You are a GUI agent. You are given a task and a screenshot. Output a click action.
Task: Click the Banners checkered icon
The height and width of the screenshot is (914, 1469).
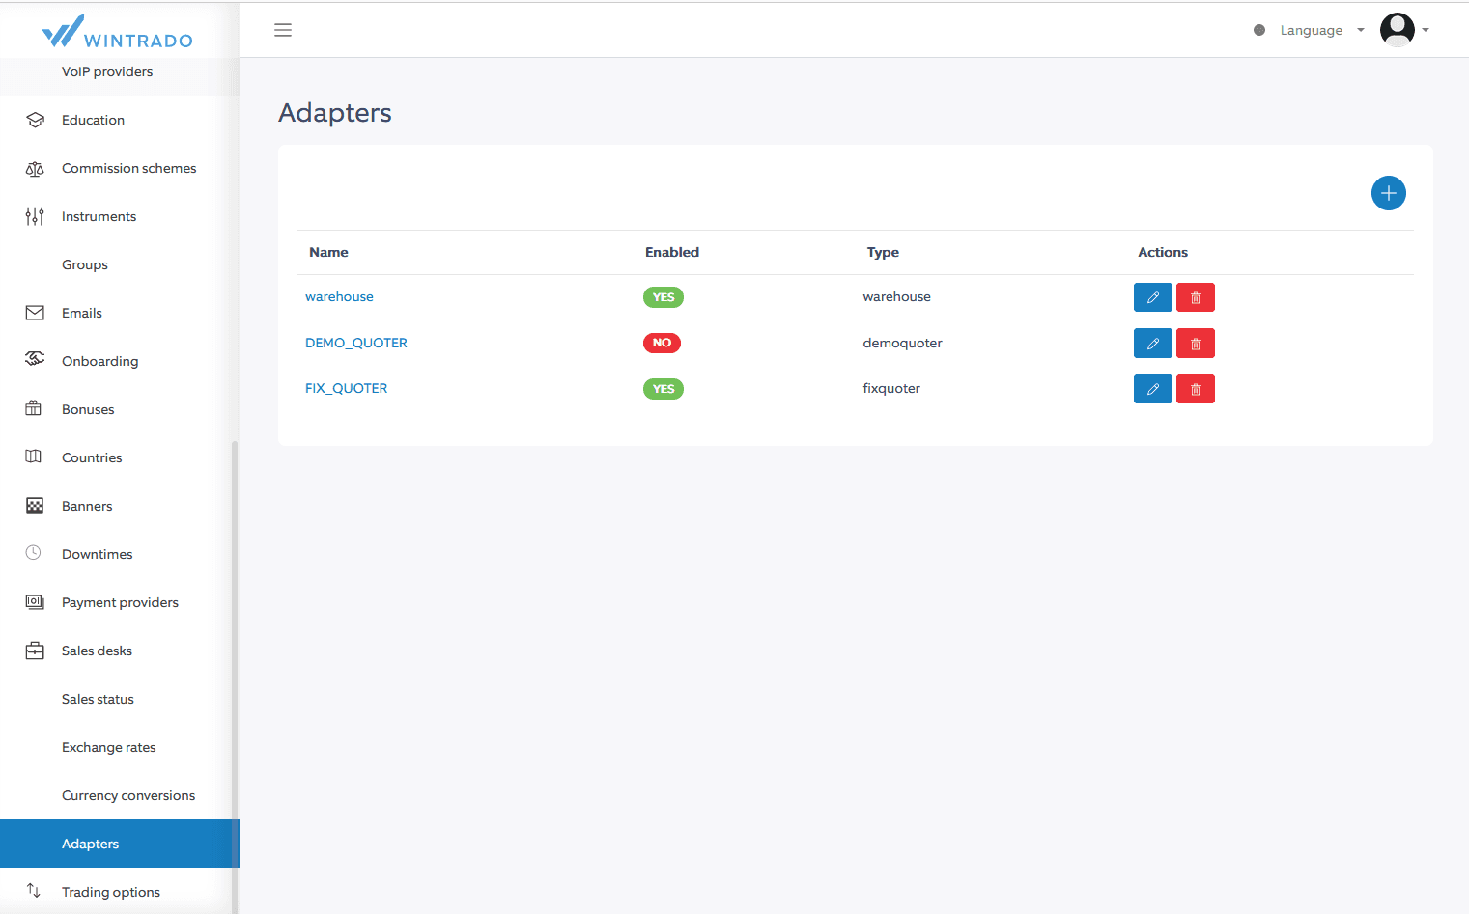tap(35, 506)
